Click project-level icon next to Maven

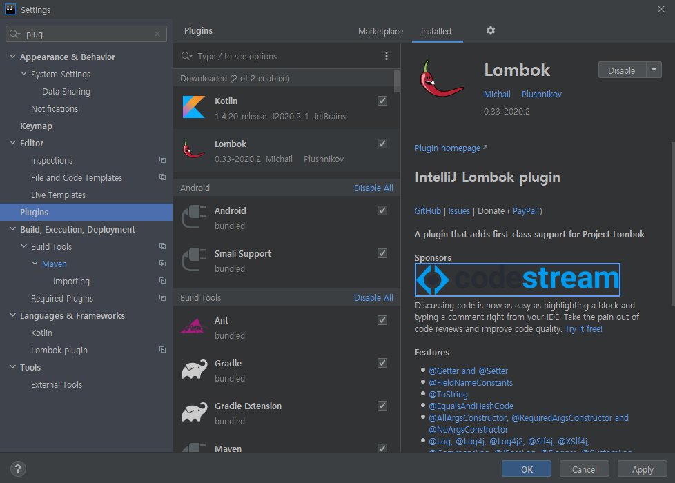point(162,264)
